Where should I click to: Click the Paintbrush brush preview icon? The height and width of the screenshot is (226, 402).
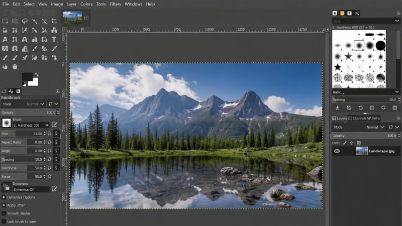7,123
